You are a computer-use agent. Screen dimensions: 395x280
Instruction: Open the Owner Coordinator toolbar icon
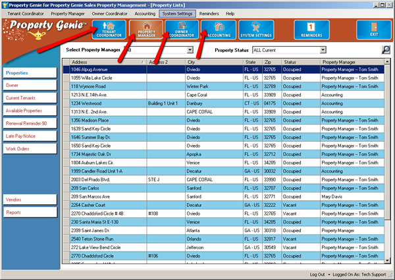pyautogui.click(x=182, y=30)
